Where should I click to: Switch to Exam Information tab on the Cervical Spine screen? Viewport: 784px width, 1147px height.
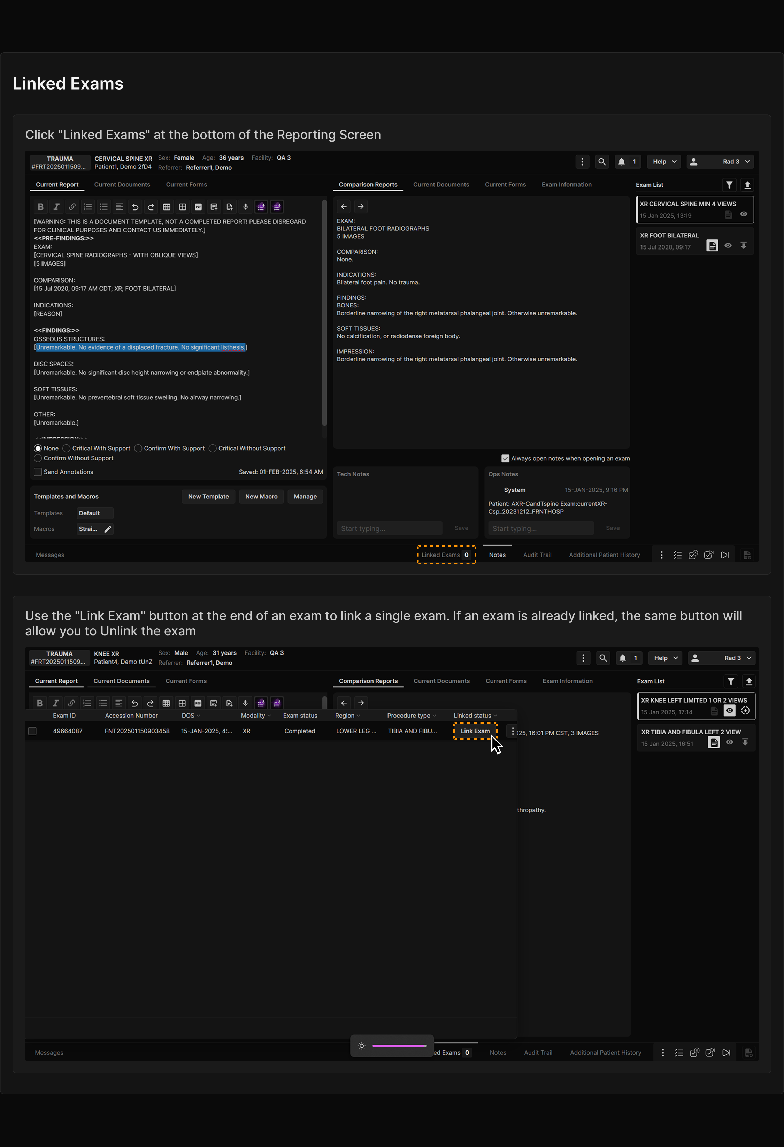567,185
